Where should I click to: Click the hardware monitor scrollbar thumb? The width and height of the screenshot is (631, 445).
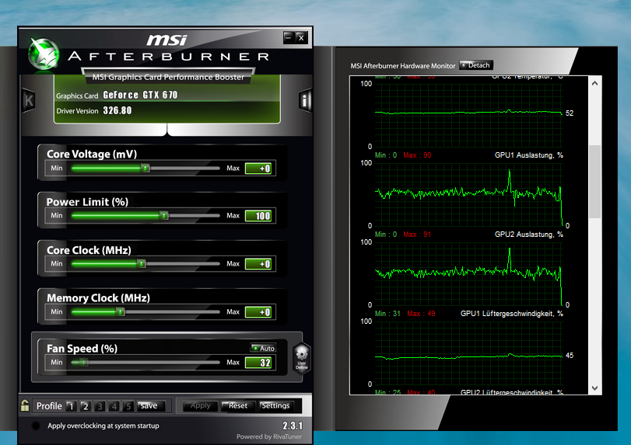(x=594, y=182)
